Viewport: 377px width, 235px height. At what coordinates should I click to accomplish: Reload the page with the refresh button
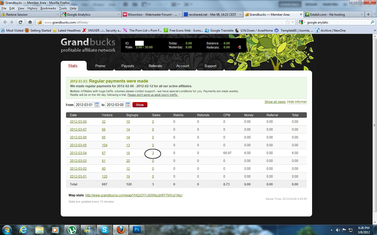tap(20, 22)
